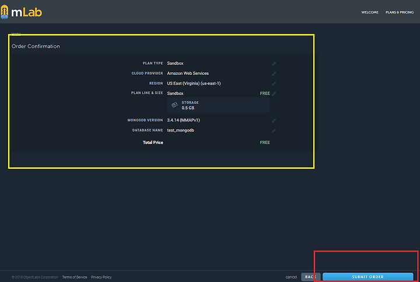Edit the Cloud Provider pencil icon
Viewport: 420px width, 282px height.
274,74
